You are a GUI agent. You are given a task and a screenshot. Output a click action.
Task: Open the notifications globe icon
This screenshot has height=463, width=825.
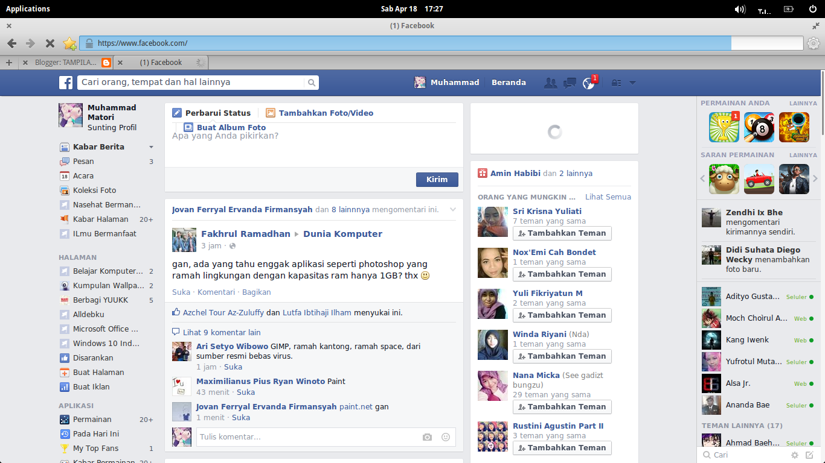(x=588, y=83)
